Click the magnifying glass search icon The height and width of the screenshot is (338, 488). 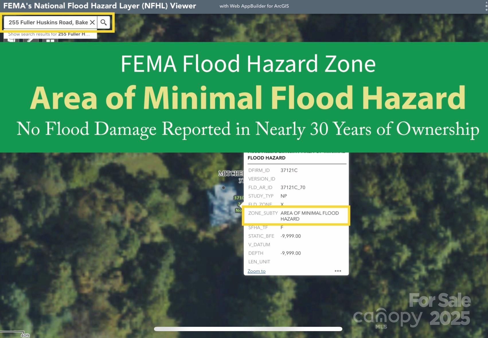pyautogui.click(x=104, y=22)
